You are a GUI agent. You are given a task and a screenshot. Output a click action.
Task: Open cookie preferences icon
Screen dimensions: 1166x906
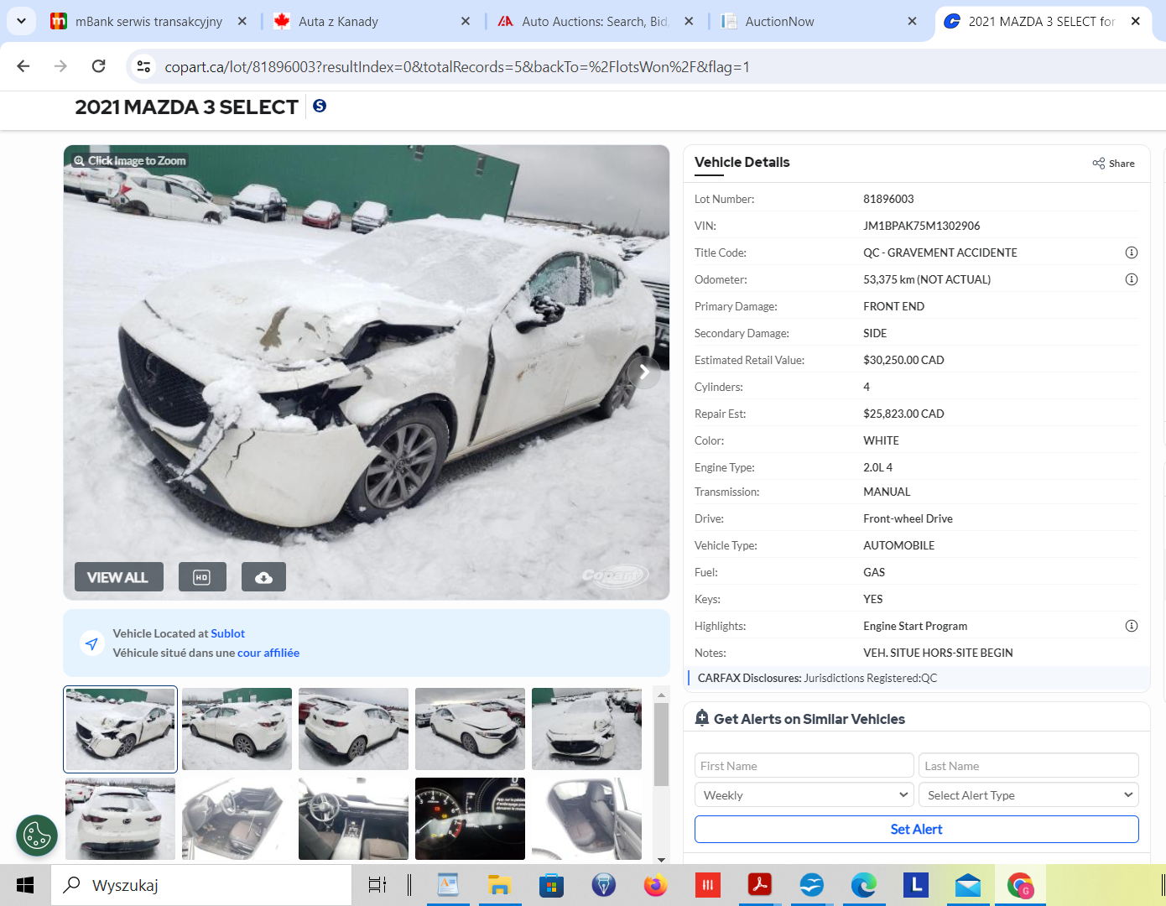(37, 836)
